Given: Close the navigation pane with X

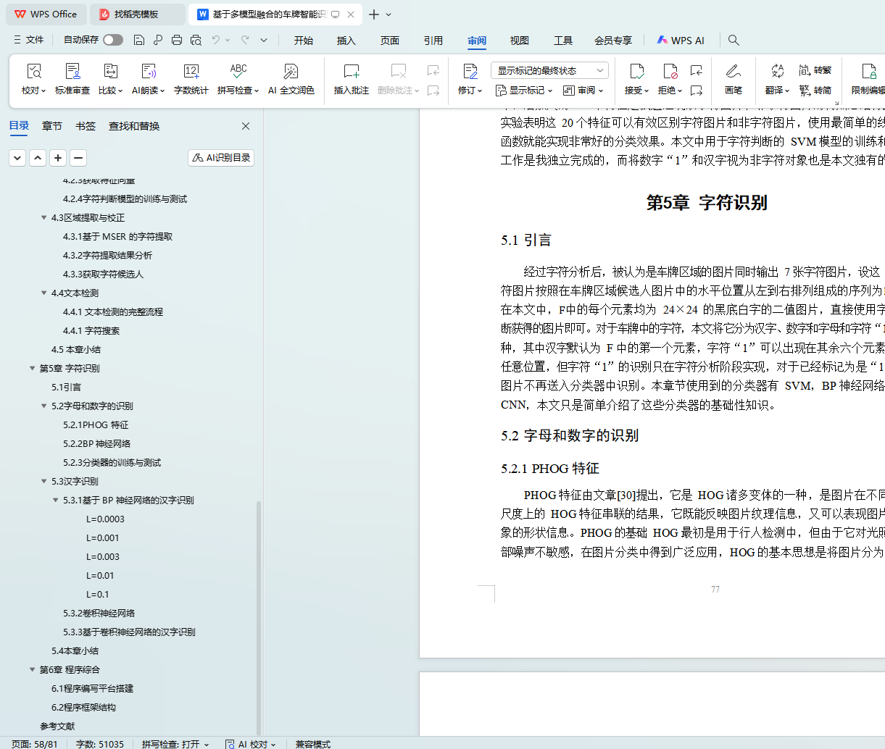Looking at the screenshot, I should click(x=246, y=126).
